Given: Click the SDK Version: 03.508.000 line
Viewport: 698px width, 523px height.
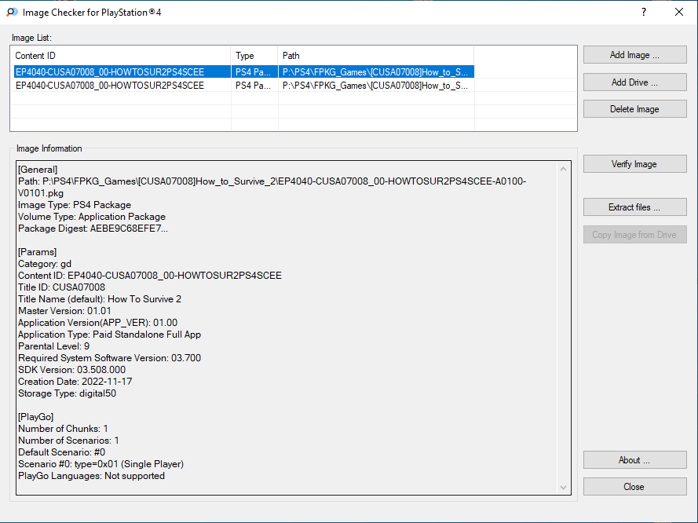Looking at the screenshot, I should point(71,370).
